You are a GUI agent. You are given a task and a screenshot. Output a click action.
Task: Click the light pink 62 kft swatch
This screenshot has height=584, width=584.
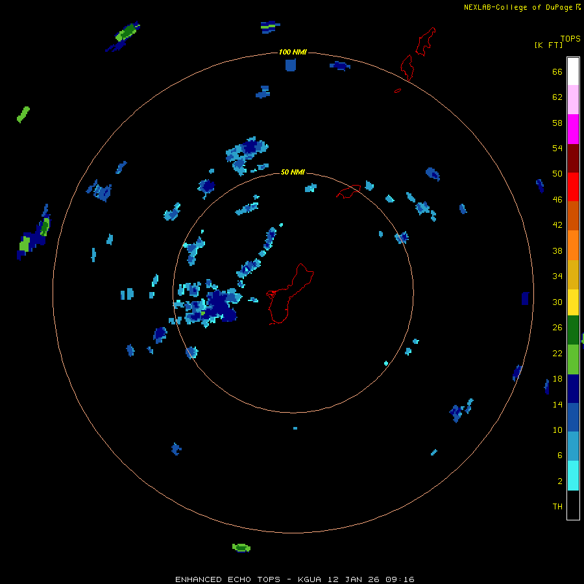coord(573,100)
